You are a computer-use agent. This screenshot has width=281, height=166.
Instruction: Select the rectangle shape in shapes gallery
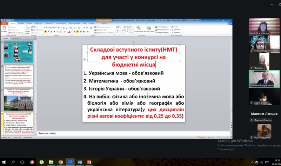click(125, 27)
